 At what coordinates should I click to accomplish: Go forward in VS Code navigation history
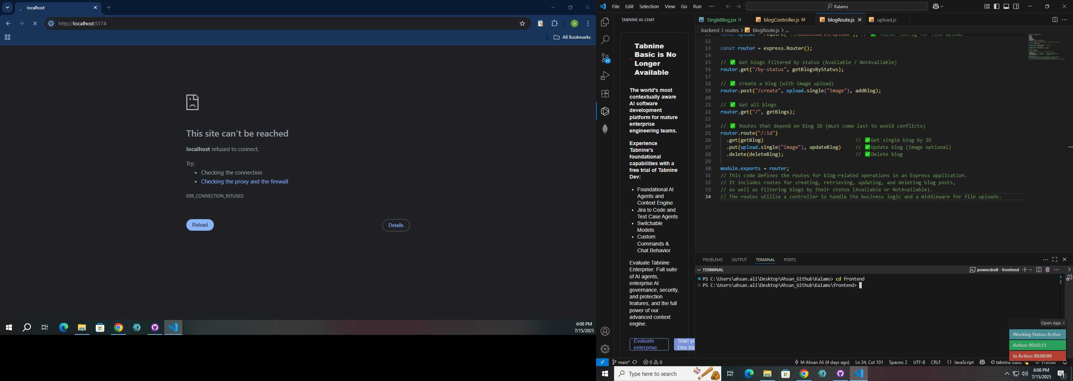(x=738, y=7)
